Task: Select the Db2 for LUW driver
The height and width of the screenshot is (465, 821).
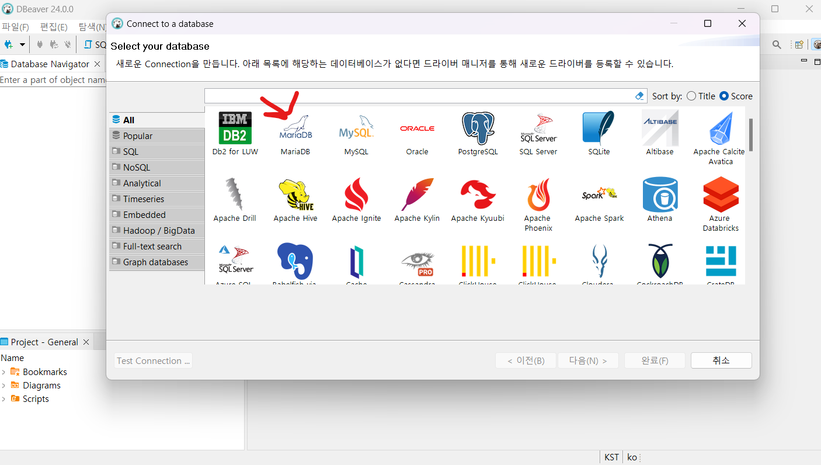Action: tap(235, 134)
